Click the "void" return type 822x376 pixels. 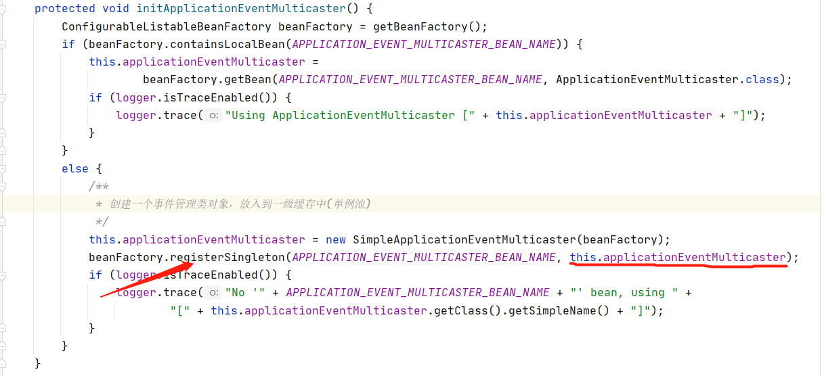[116, 9]
